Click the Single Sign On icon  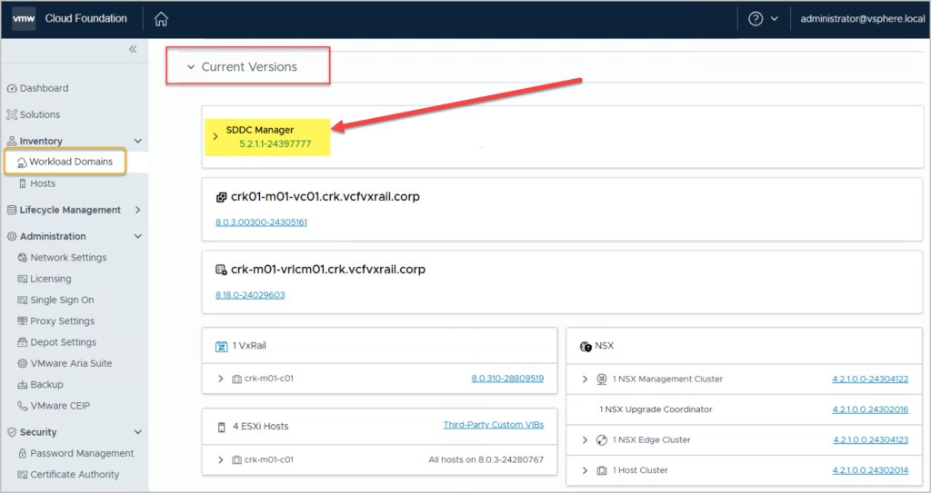click(x=23, y=301)
